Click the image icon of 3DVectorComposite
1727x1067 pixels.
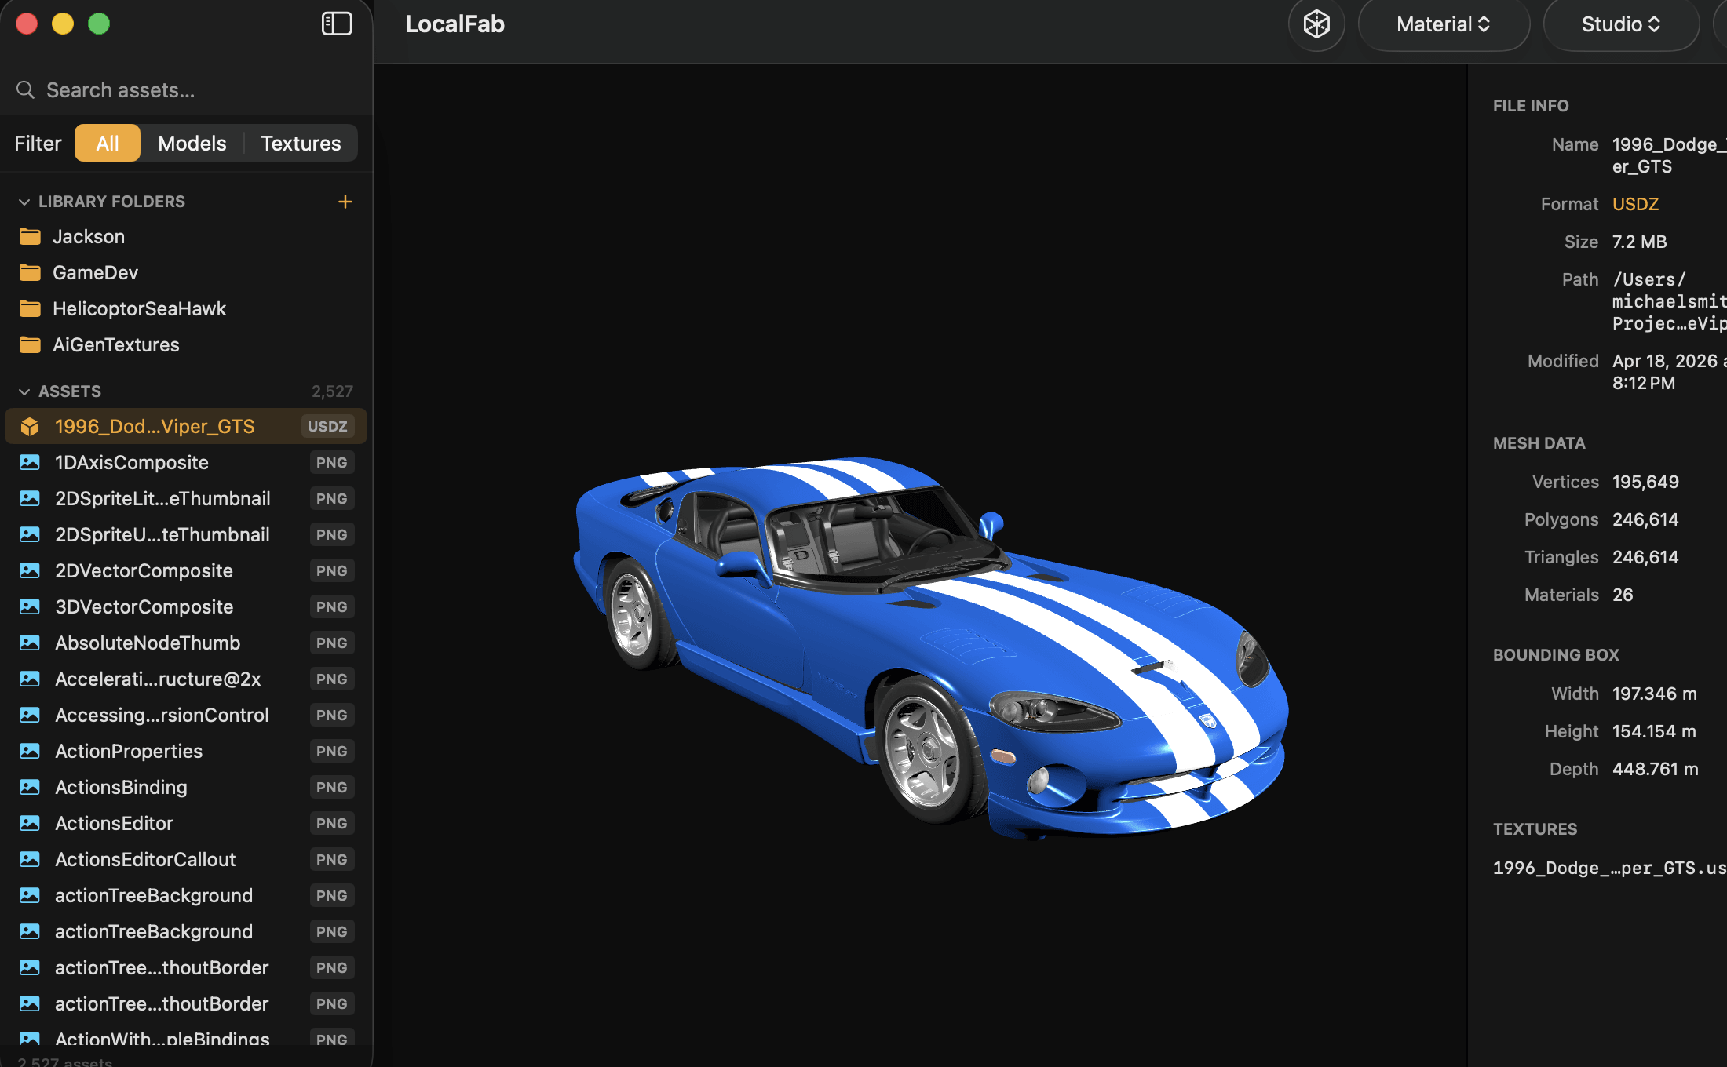(x=30, y=606)
